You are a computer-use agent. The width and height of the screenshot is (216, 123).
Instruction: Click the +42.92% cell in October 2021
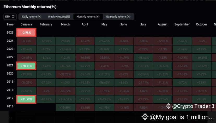click(202, 66)
